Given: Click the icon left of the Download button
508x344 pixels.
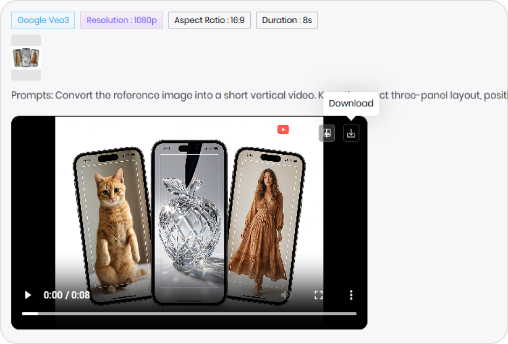Looking at the screenshot, I should coord(327,133).
